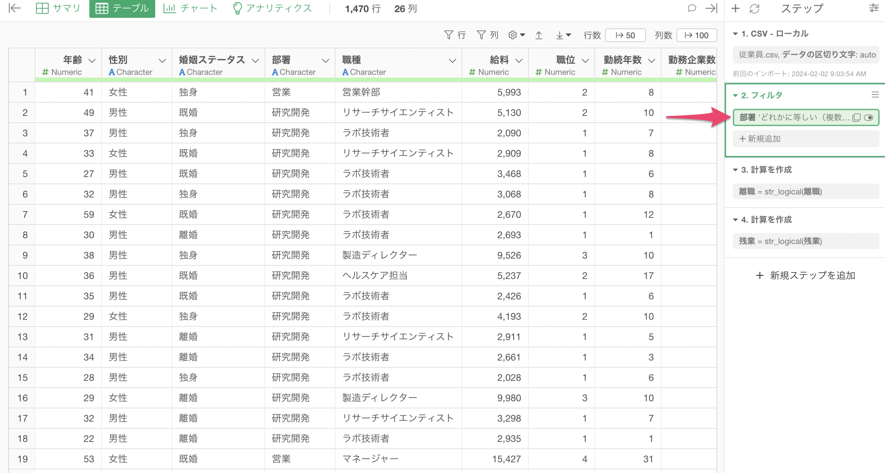885x473 pixels.
Task: Click the 26 列 column count label
Action: 406,8
